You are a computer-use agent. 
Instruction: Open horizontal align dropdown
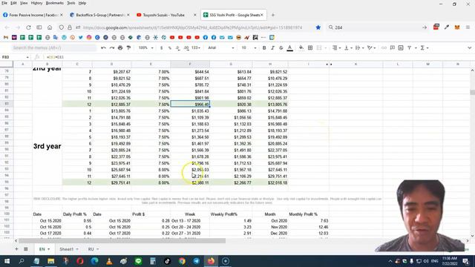point(336,47)
